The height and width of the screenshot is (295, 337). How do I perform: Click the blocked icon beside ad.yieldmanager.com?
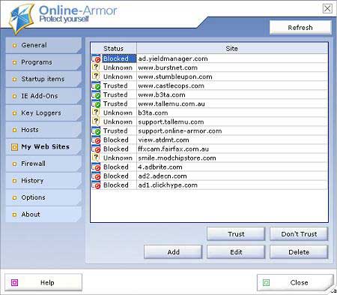pos(96,59)
